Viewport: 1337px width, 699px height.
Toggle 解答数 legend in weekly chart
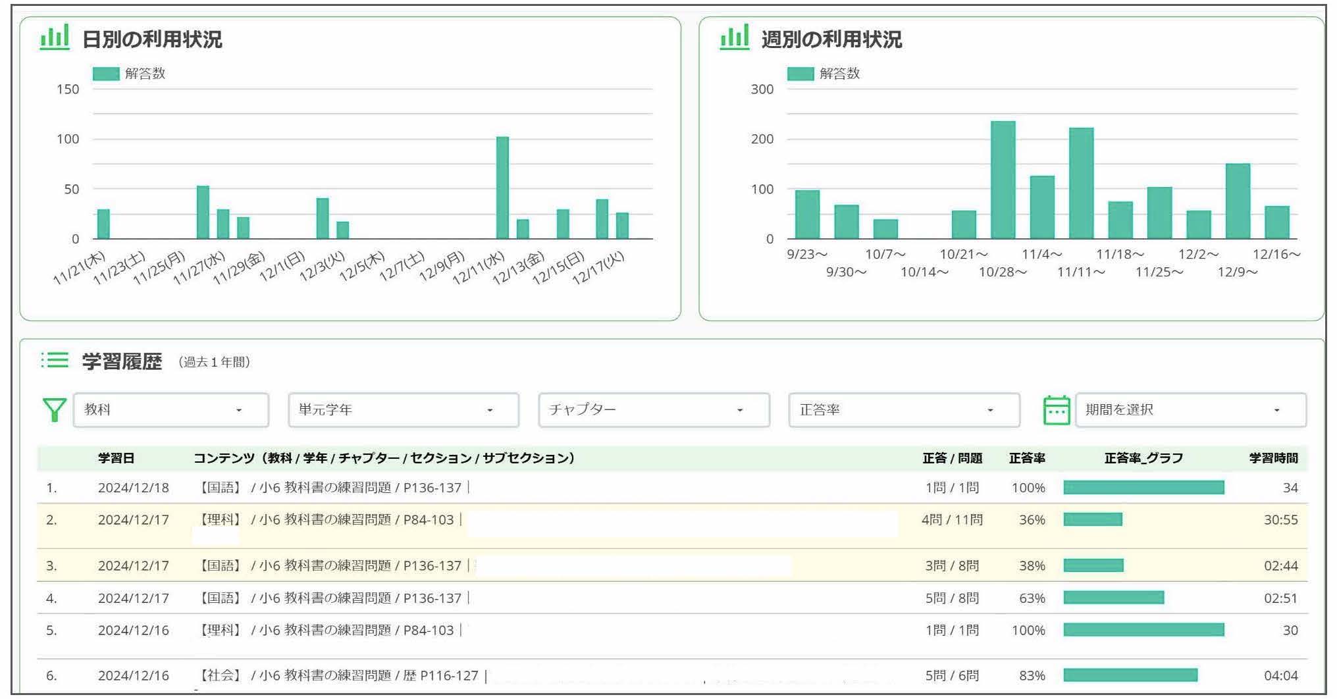tap(824, 74)
